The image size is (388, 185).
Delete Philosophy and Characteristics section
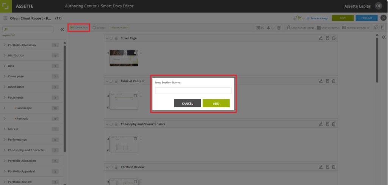tap(333, 124)
